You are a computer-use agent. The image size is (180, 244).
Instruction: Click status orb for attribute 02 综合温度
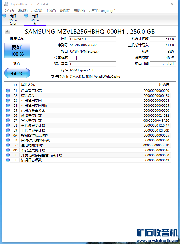pyautogui.click(x=8, y=95)
